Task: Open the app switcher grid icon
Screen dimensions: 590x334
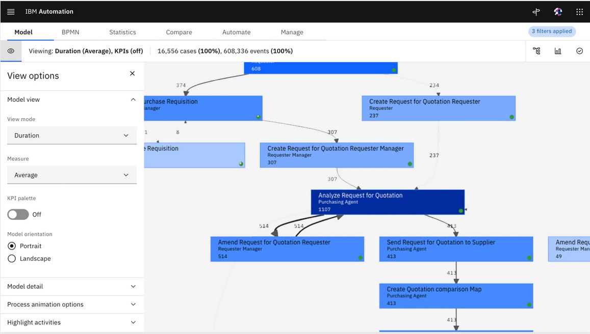Action: pyautogui.click(x=579, y=11)
